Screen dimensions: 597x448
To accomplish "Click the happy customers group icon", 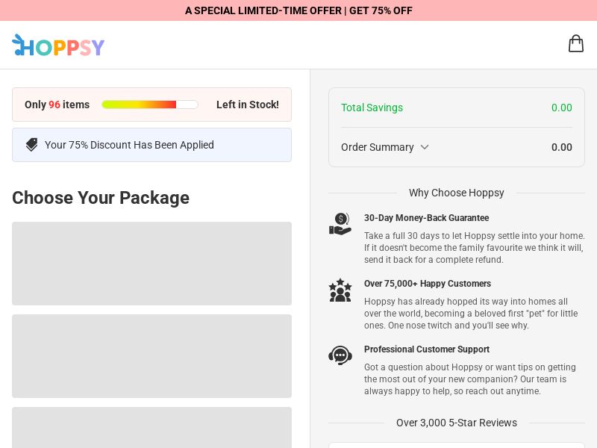I will coord(340,290).
